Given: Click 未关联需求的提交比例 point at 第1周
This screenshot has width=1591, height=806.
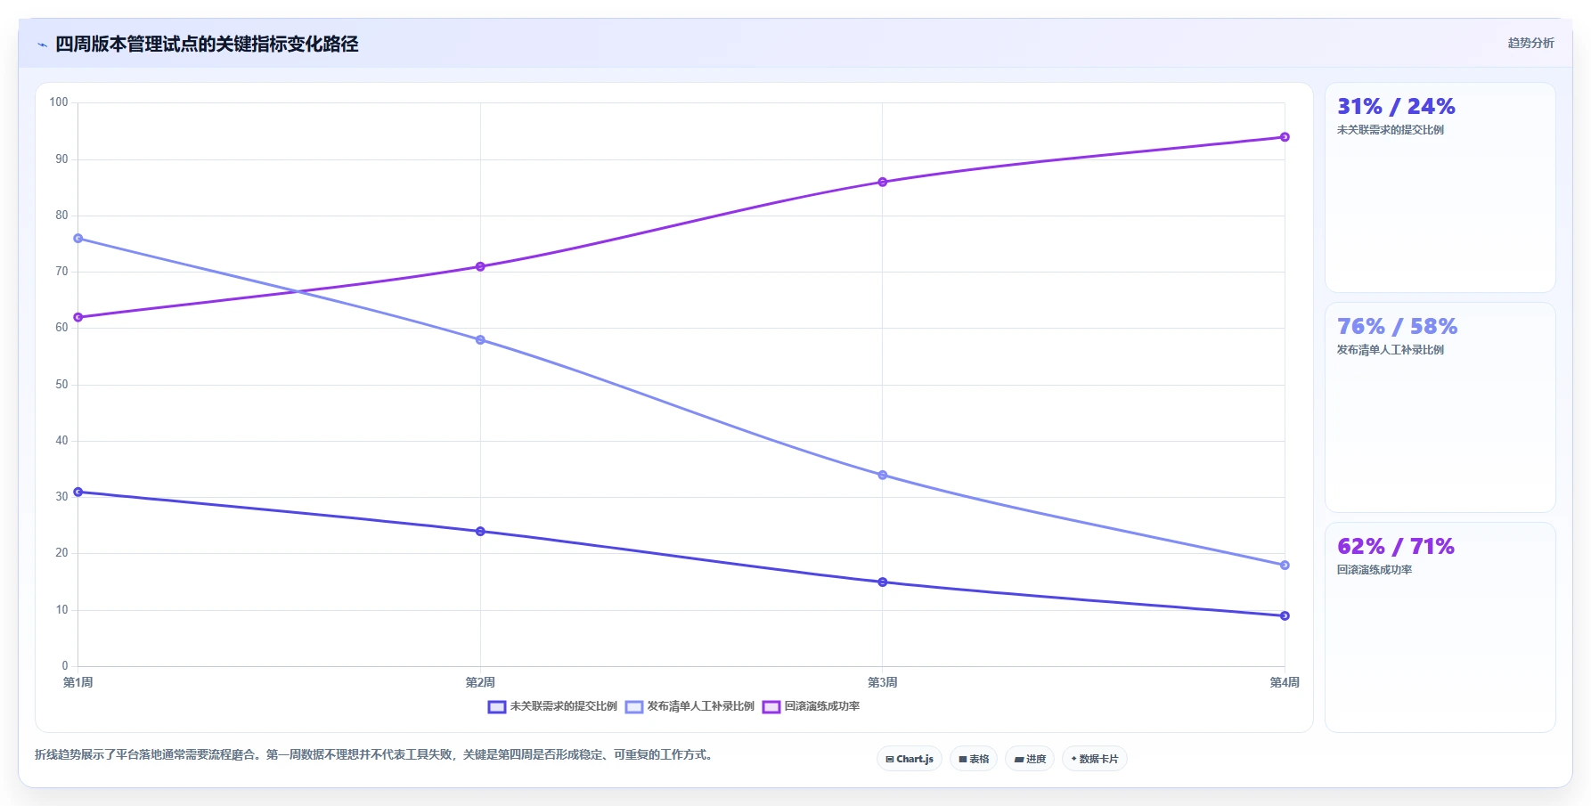Looking at the screenshot, I should click(78, 492).
